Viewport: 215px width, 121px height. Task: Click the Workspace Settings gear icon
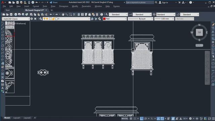point(32,19)
